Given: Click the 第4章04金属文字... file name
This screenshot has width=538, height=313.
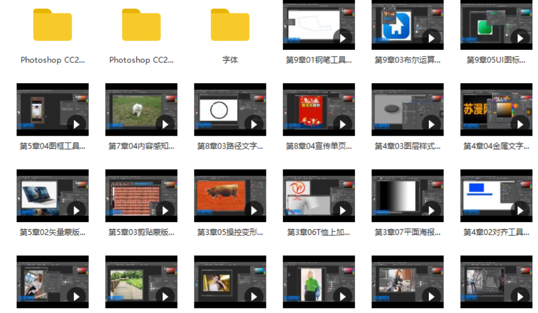Looking at the screenshot, I should pyautogui.click(x=496, y=146).
